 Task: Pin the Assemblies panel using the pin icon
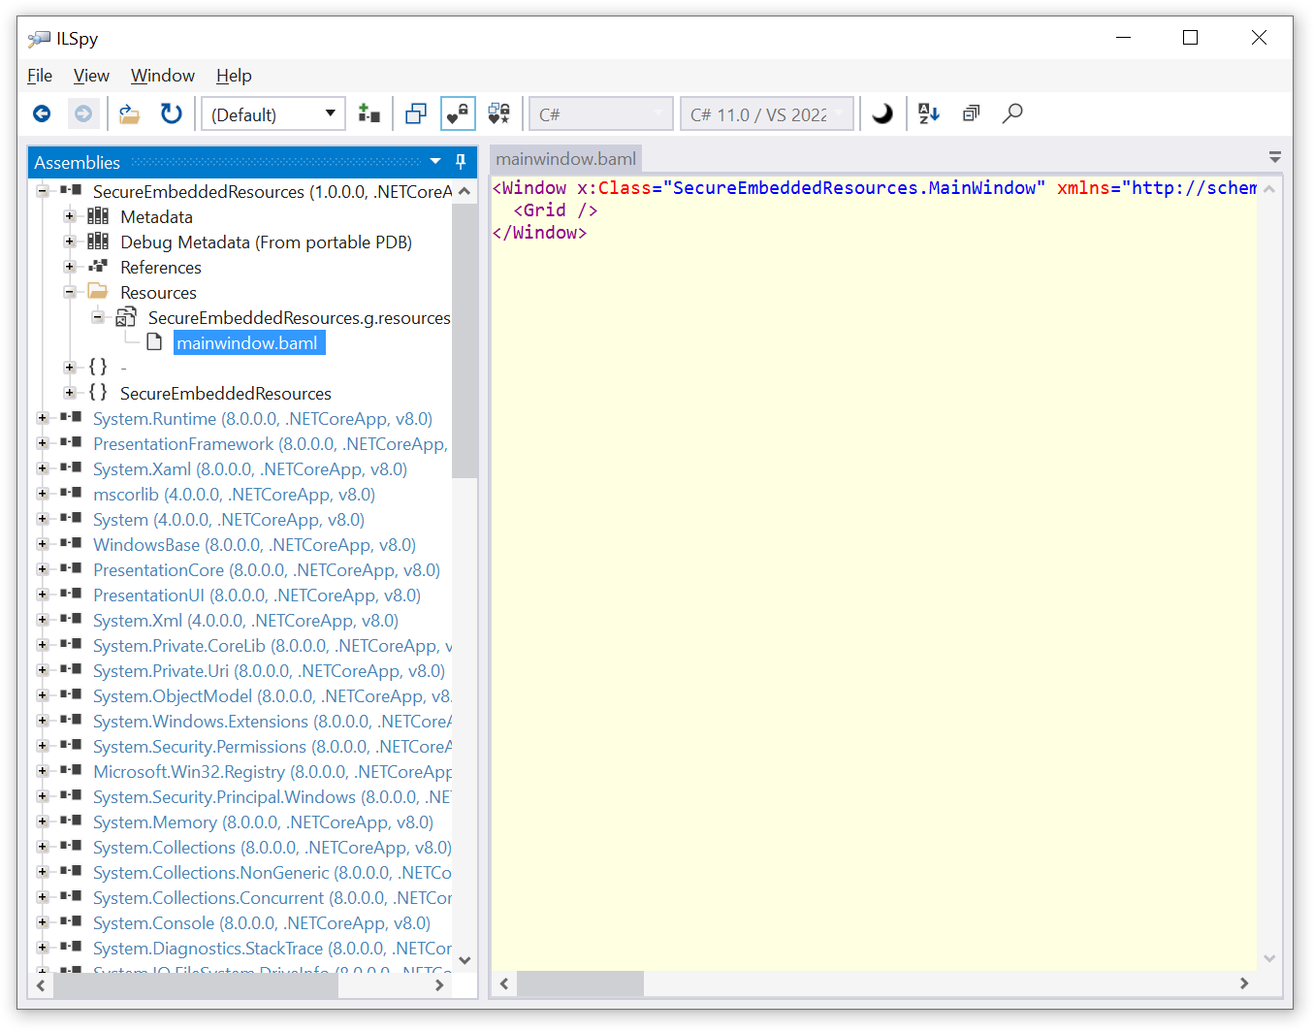(460, 161)
